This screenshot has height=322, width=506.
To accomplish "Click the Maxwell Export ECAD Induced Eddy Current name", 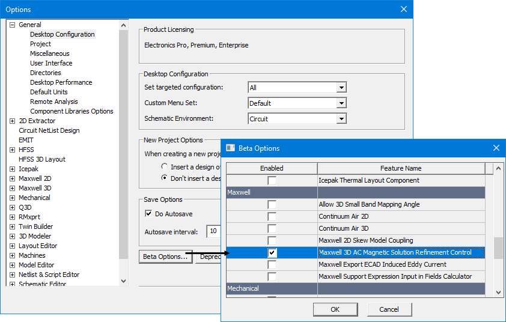I will coord(382,264).
